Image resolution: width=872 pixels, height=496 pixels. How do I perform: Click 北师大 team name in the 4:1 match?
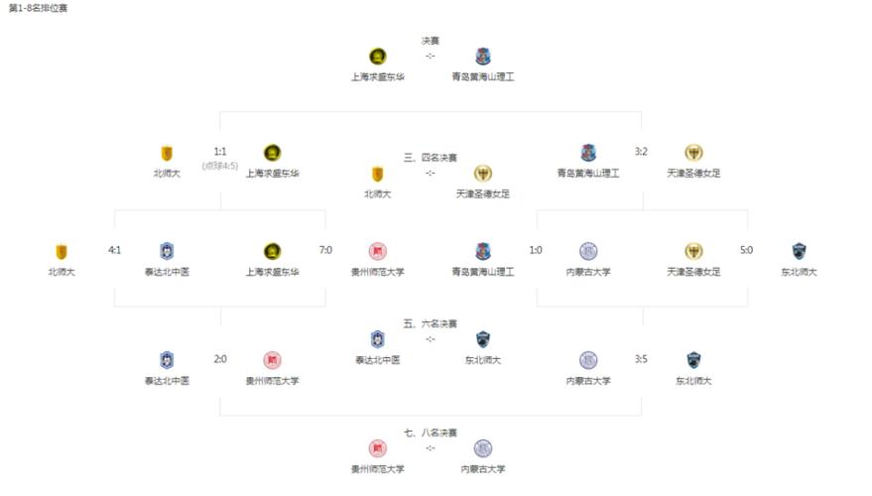pos(62,272)
